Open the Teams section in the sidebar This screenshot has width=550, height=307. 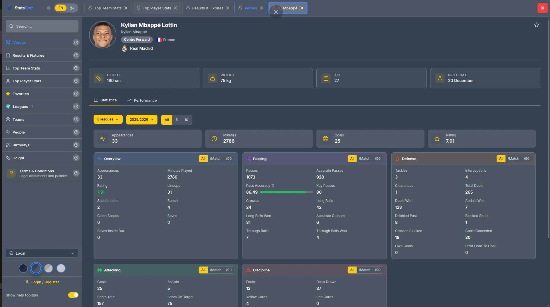click(x=18, y=119)
